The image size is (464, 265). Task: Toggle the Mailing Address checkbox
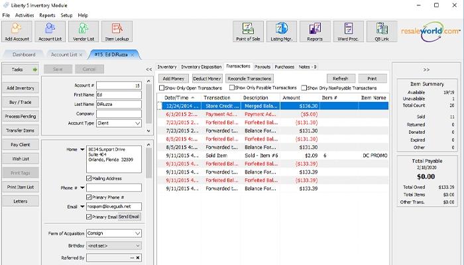89,178
